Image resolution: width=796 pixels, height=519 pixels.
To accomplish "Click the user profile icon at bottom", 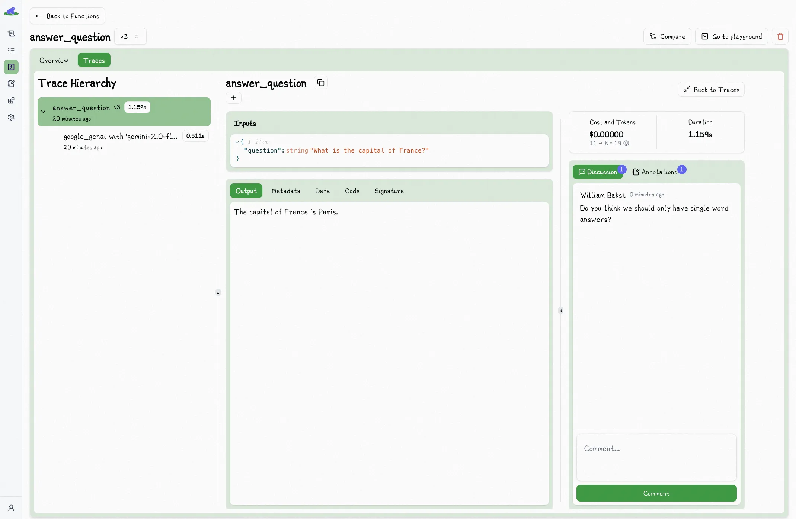I will click(x=11, y=508).
